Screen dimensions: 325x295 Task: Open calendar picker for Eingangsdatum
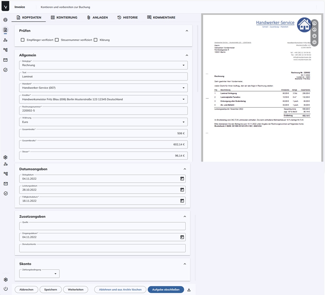tap(182, 237)
